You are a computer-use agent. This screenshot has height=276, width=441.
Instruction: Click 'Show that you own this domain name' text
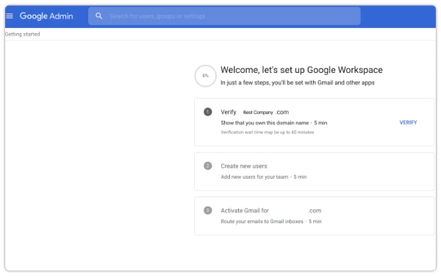pos(265,123)
